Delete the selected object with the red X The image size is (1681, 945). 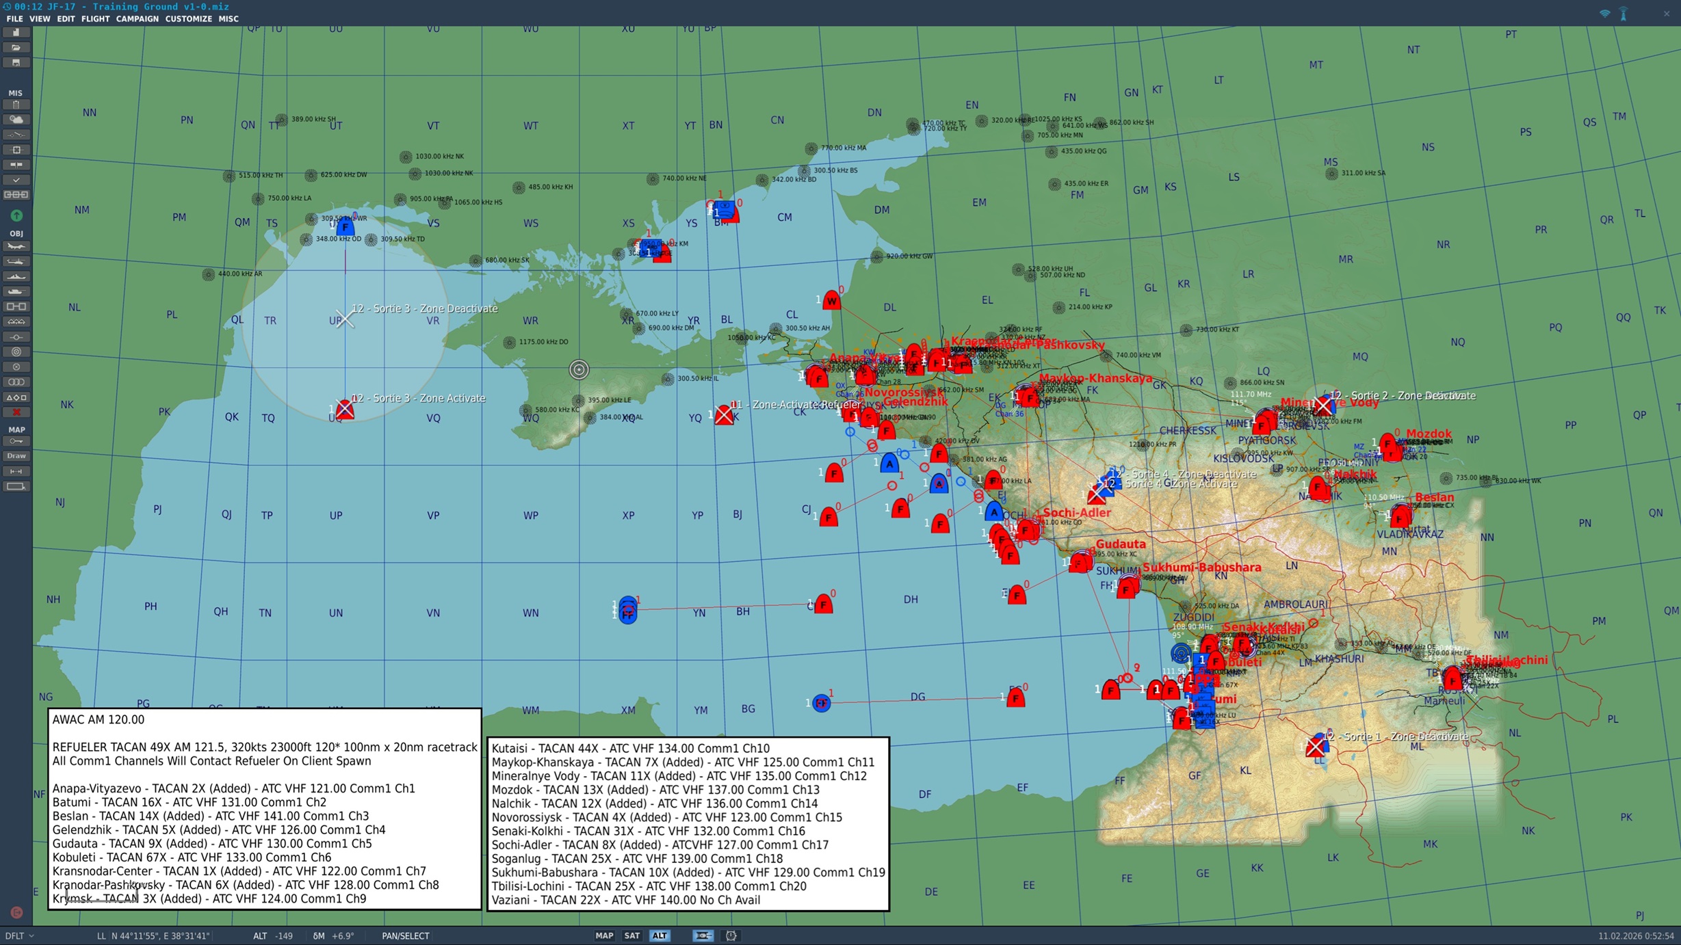click(x=16, y=411)
